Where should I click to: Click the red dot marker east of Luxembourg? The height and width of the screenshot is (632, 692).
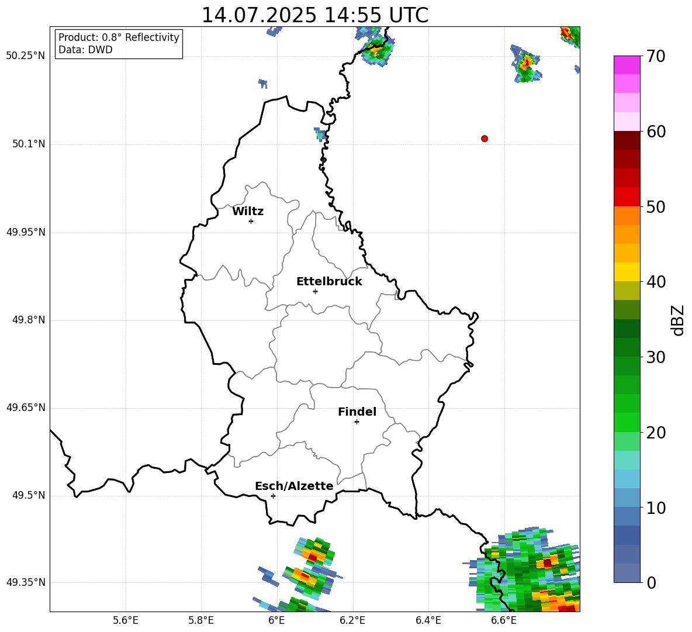485,139
